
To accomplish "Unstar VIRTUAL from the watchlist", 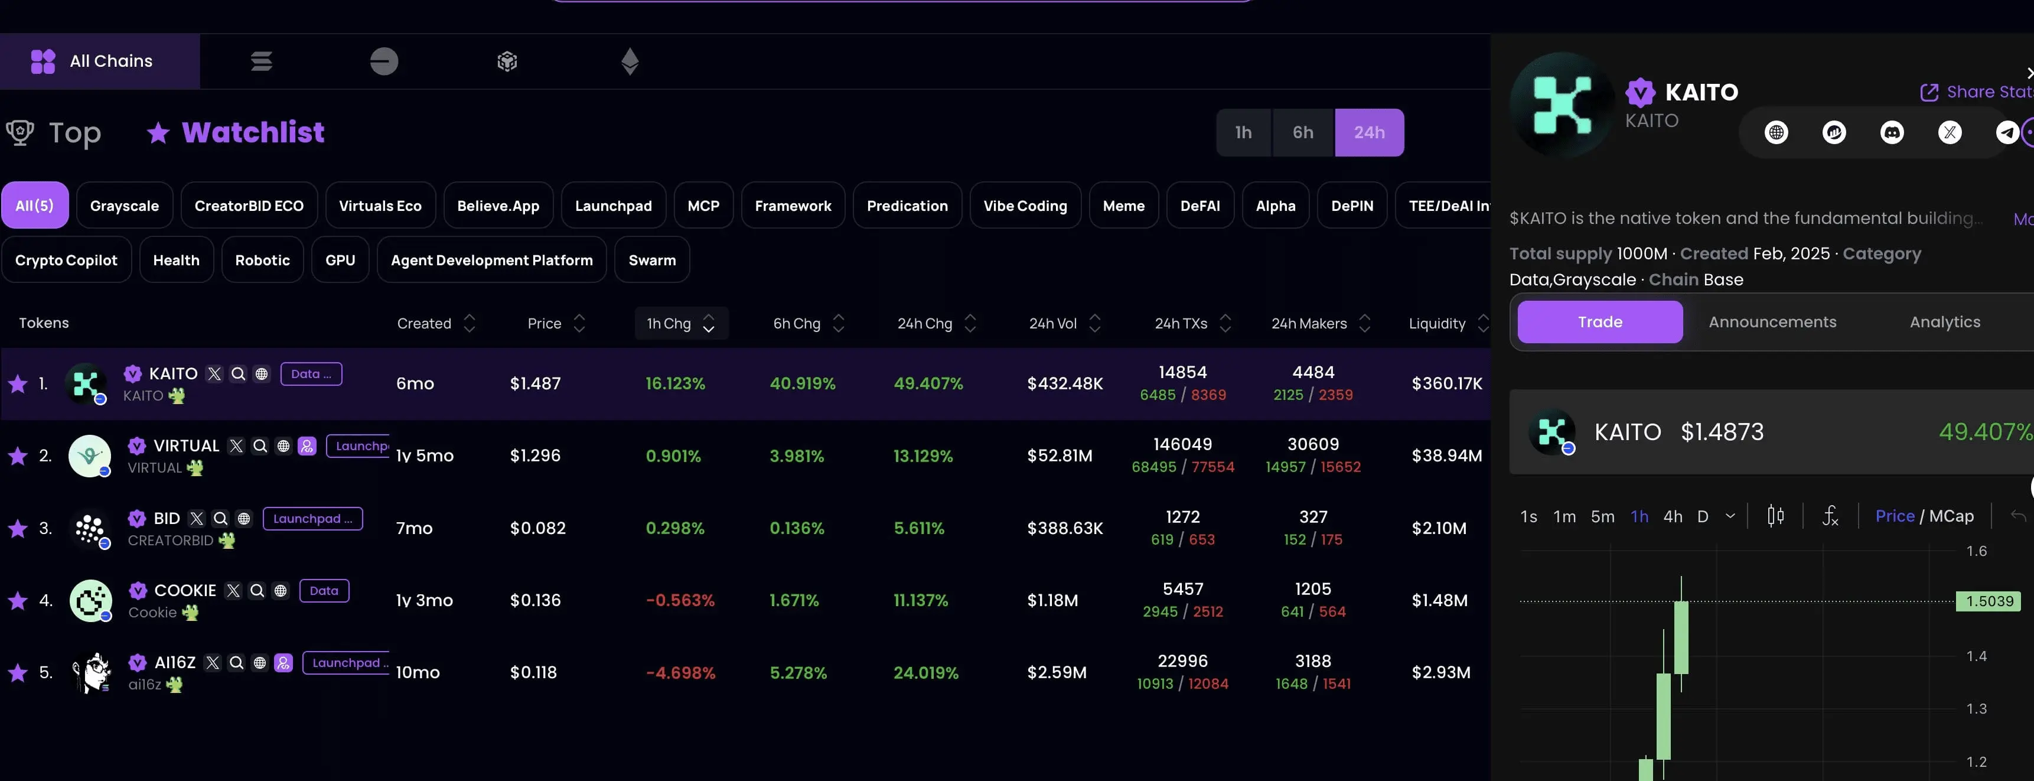I will (x=17, y=455).
